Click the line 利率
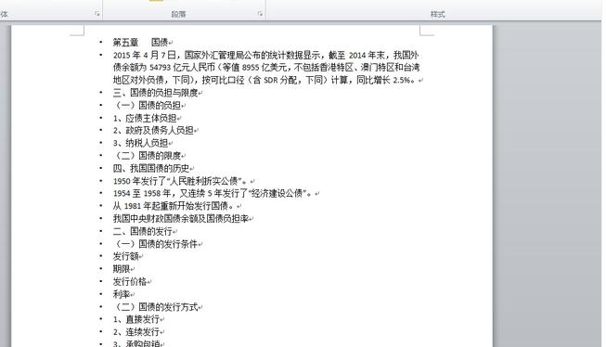The width and height of the screenshot is (606, 347). tap(122, 294)
